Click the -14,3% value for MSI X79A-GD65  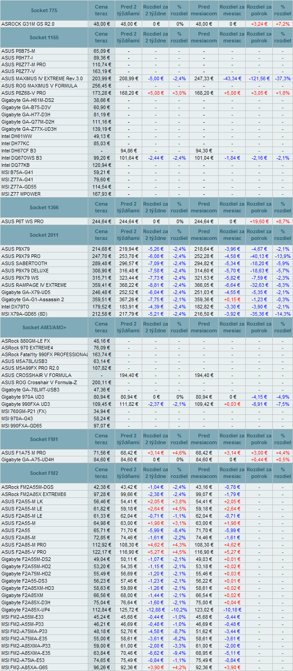click(x=283, y=313)
